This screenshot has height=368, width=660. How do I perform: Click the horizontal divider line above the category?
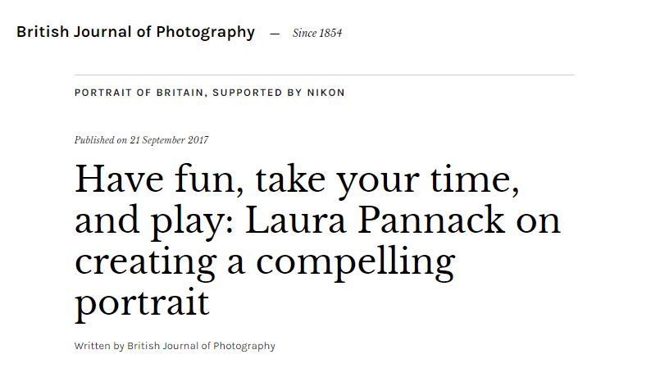[x=324, y=75]
